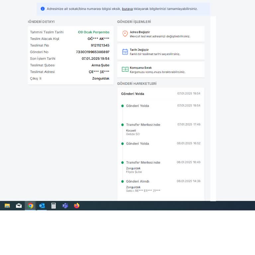Open the Mail app in the taskbar
This screenshot has width=255, height=255.
click(19, 206)
